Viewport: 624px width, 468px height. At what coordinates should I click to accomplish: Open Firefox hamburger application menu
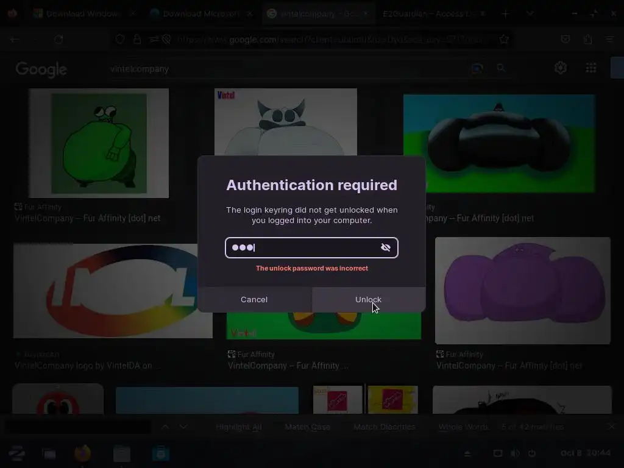coord(609,39)
